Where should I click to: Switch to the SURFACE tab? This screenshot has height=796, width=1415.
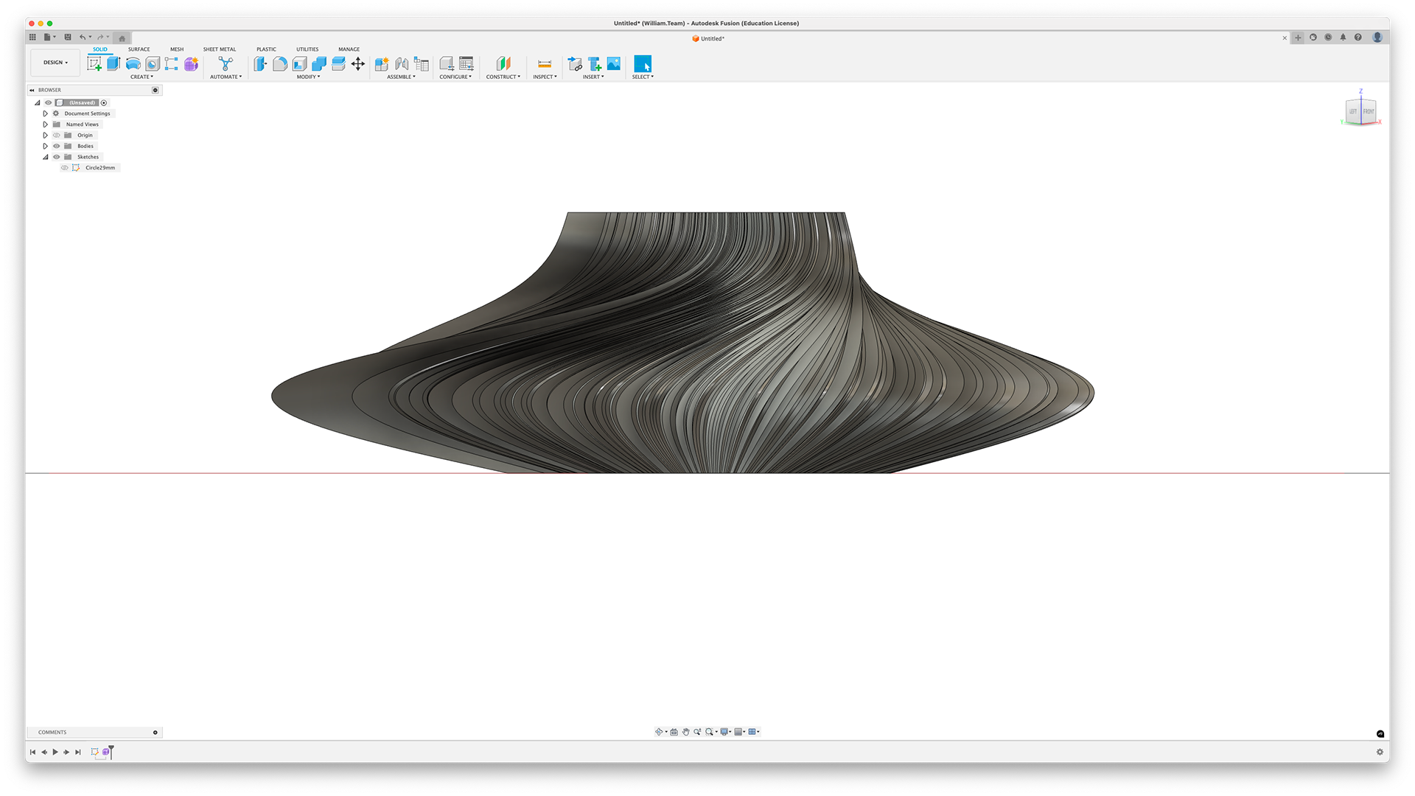coord(139,49)
